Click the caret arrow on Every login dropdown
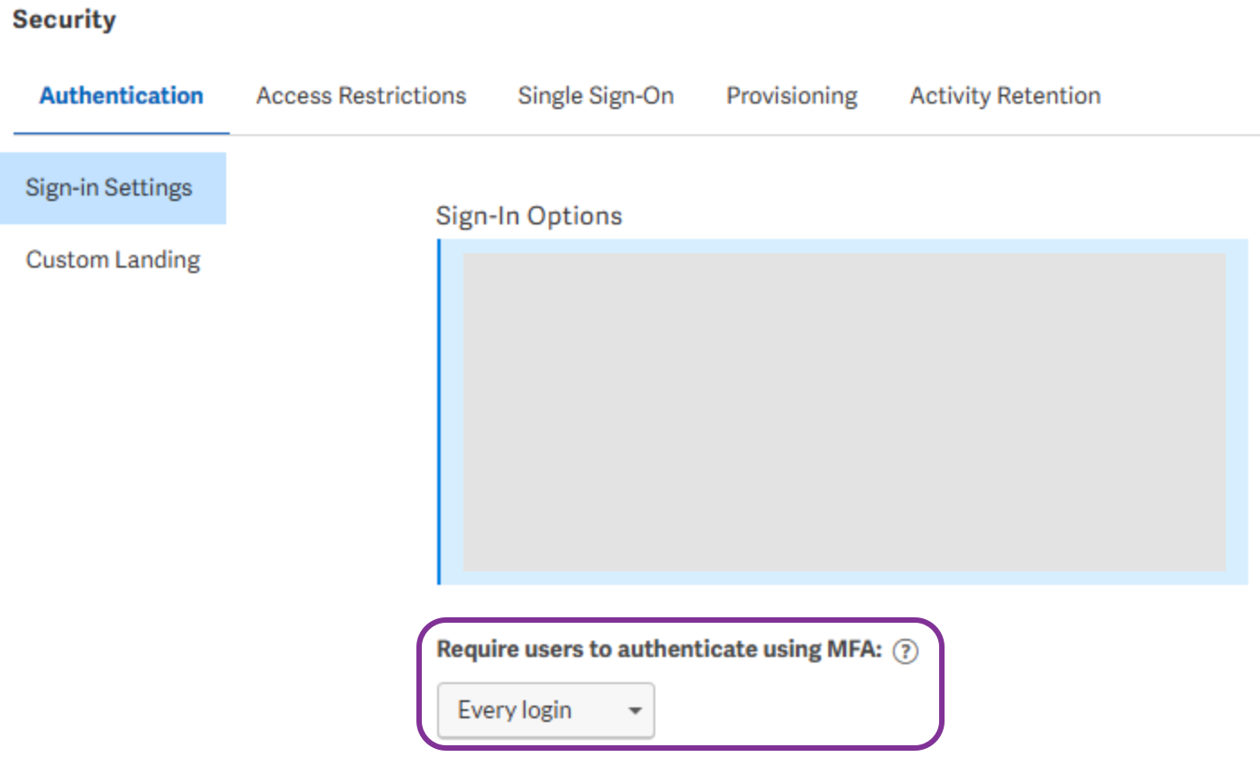Image resolution: width=1260 pixels, height=757 pixels. pyautogui.click(x=635, y=711)
